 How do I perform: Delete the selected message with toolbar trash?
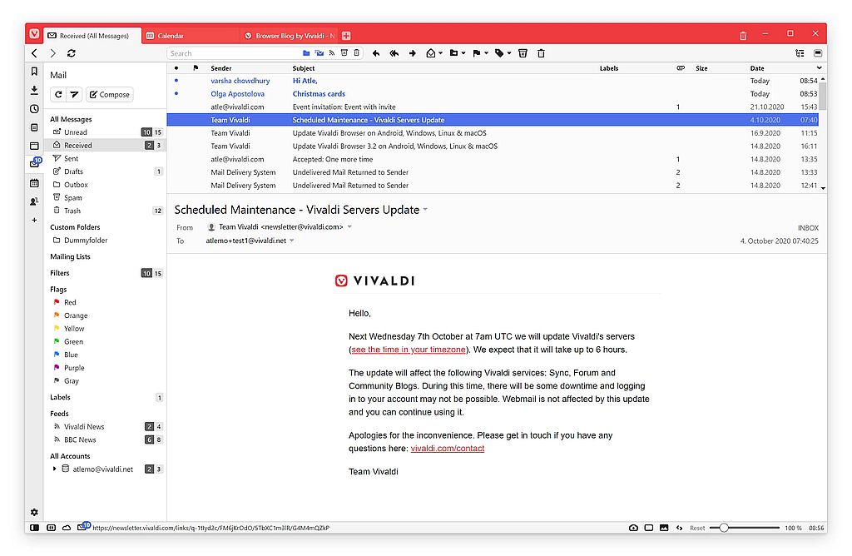(541, 53)
